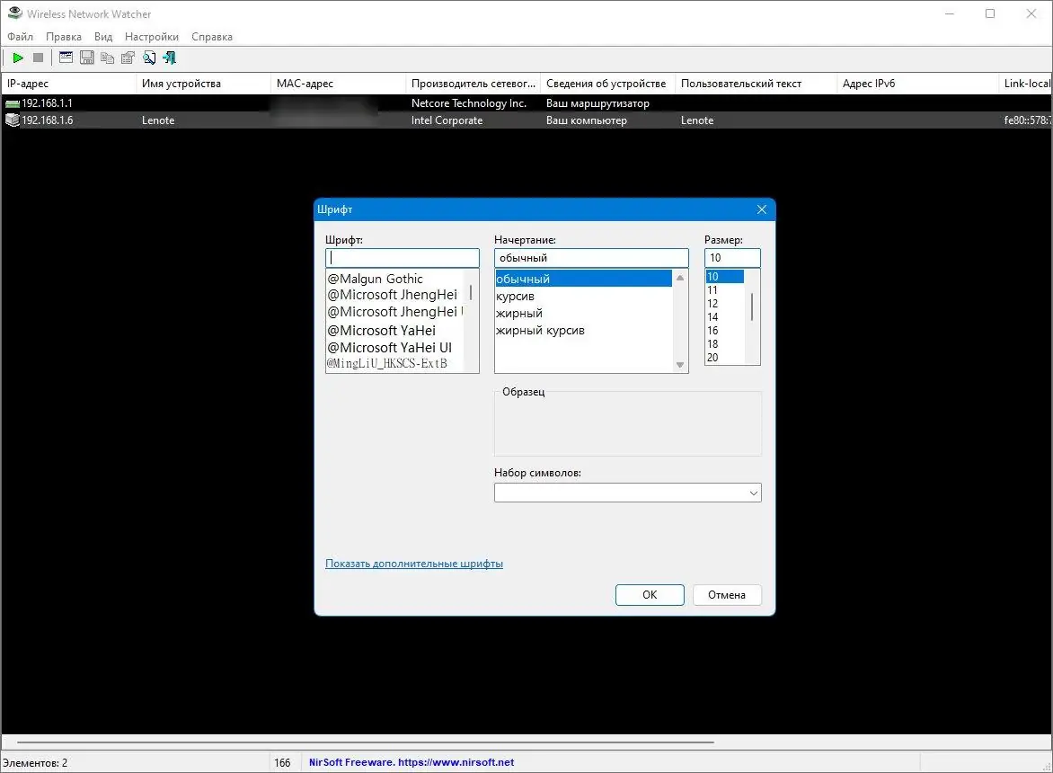The image size is (1053, 773).
Task: Open the Настройки menu
Action: point(152,37)
